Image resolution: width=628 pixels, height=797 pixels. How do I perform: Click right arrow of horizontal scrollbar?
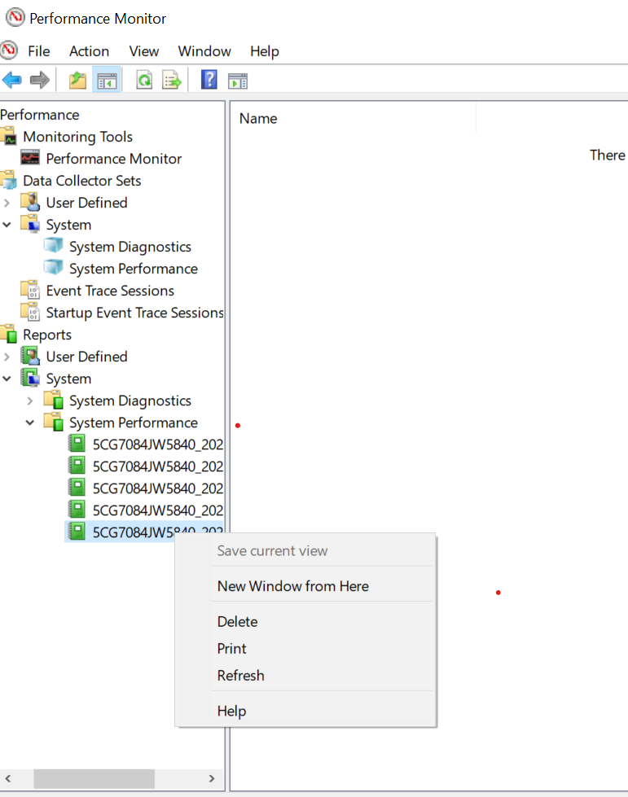click(x=212, y=778)
